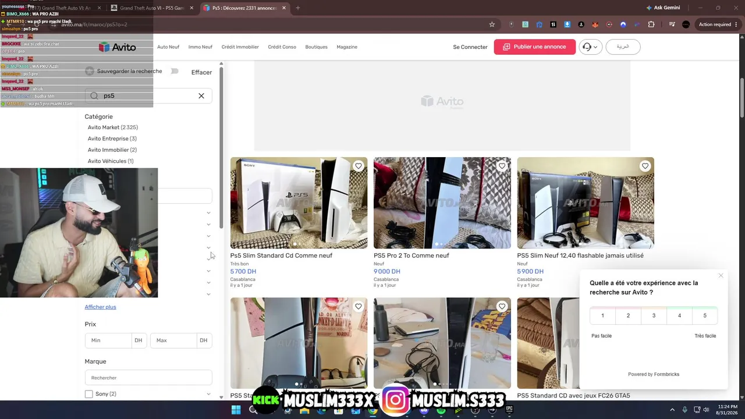
Task: Open the Crédit Immobilier menu item
Action: (240, 47)
